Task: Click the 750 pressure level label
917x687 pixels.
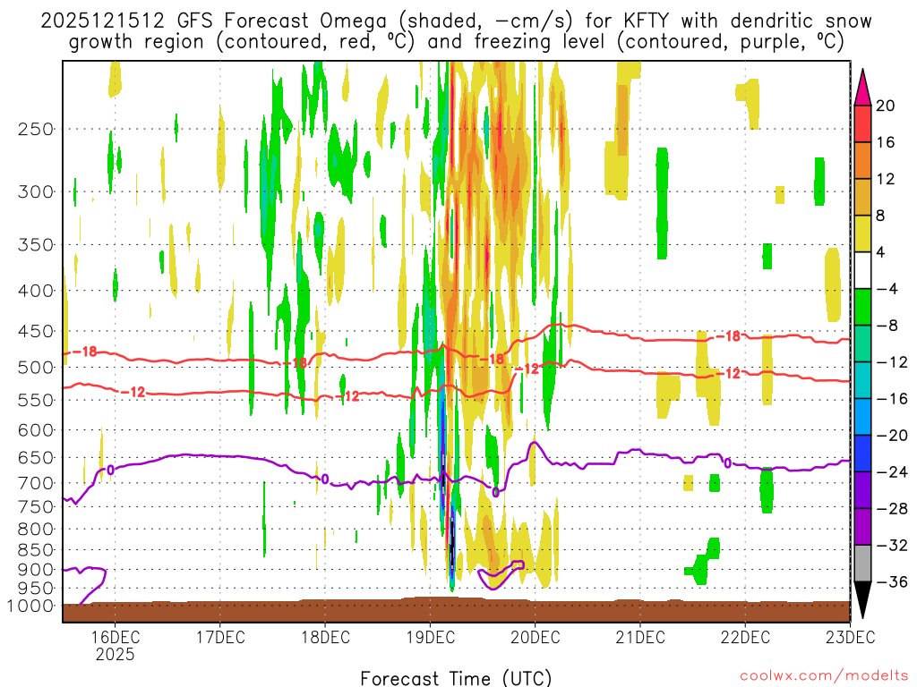Action: 36,506
